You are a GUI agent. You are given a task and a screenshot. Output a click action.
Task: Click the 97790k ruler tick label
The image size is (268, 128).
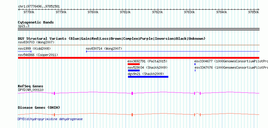(61, 12)
